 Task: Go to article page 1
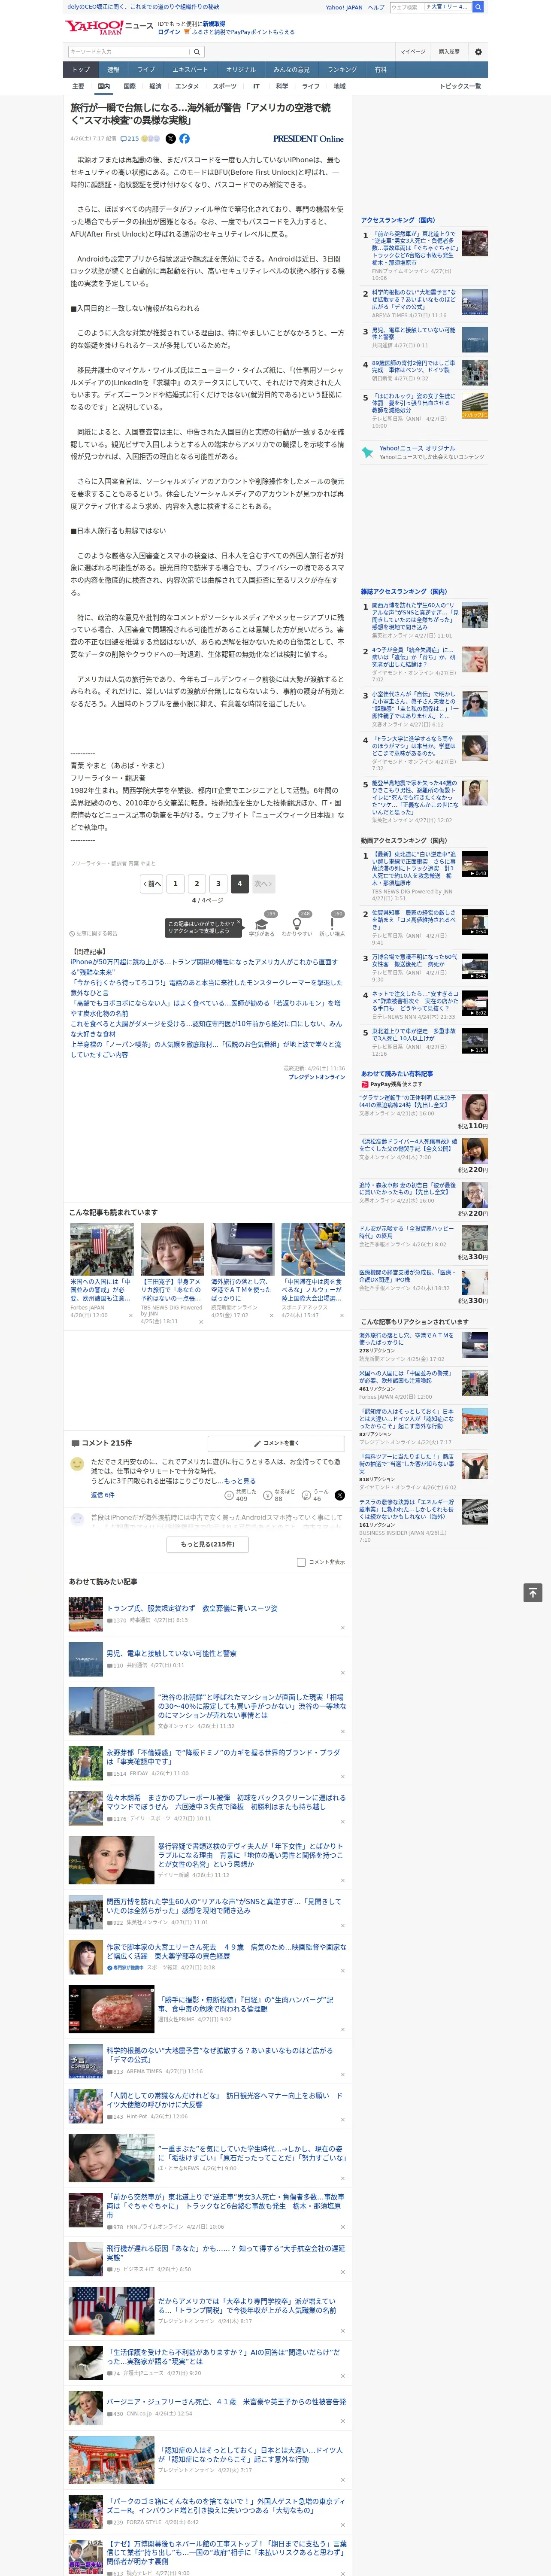175,884
